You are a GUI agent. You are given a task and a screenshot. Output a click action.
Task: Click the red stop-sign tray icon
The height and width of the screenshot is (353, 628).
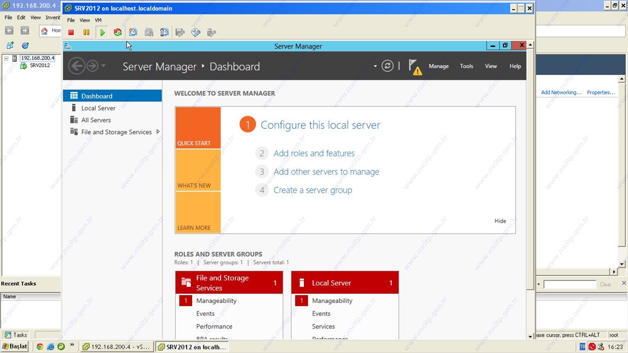[x=592, y=346]
